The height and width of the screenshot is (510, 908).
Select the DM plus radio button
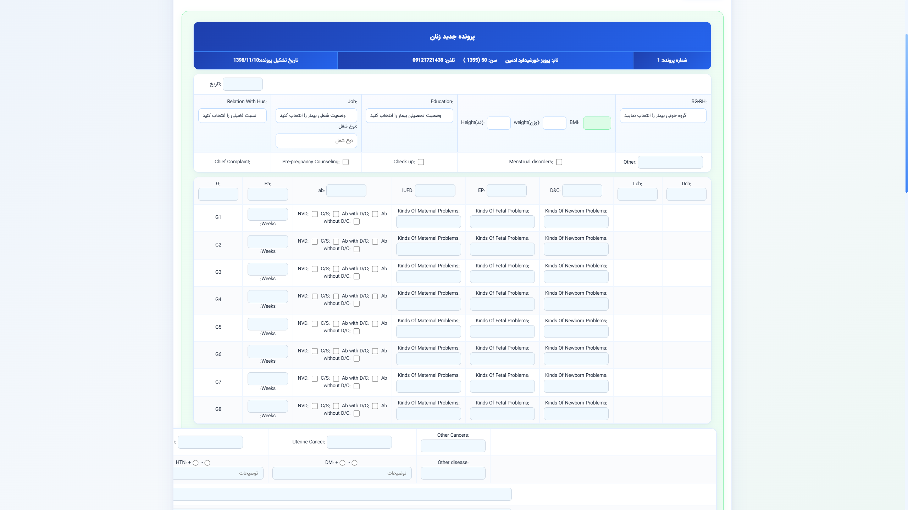click(342, 463)
